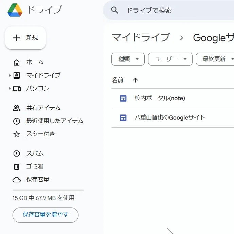This screenshot has height=234, width=234.
Task: Click the plus icon in the 新規 button
Action: (x=16, y=38)
